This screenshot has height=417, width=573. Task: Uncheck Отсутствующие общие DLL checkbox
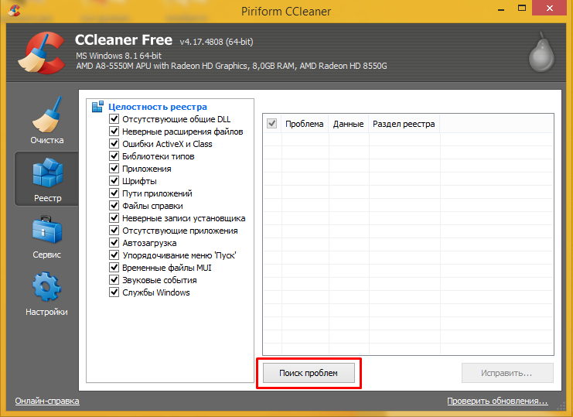pyautogui.click(x=114, y=119)
